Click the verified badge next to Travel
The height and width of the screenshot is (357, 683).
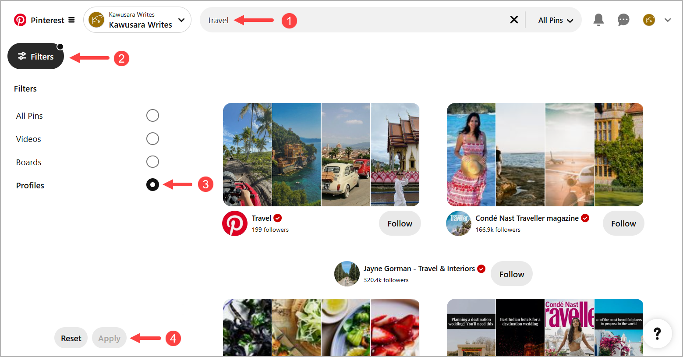click(x=278, y=218)
